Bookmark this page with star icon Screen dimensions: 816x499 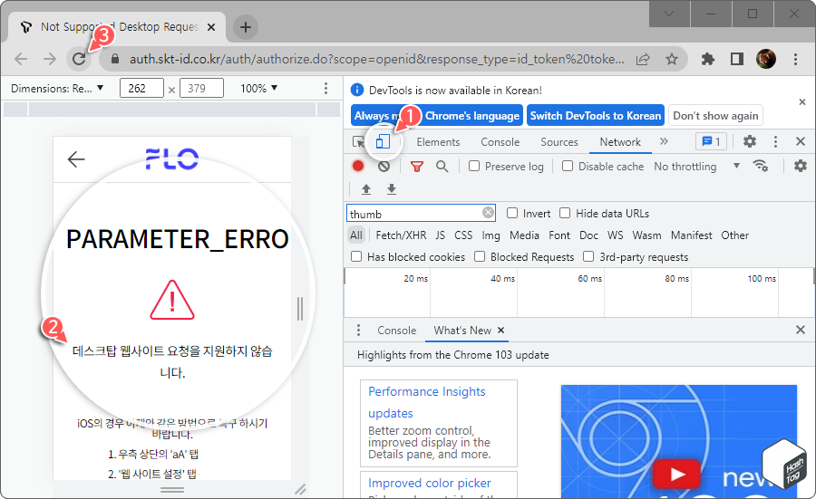[x=672, y=59]
